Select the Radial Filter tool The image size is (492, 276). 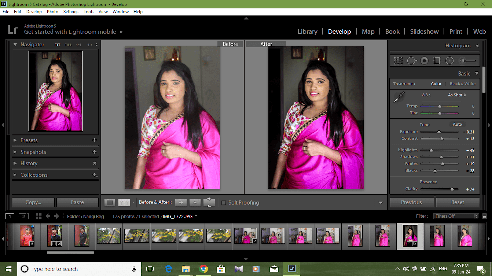[450, 61]
